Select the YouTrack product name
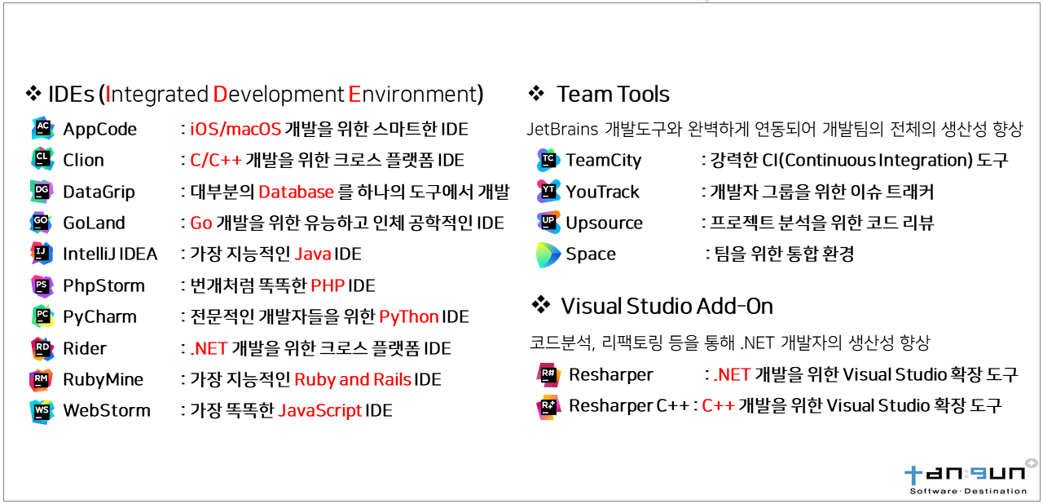 tap(603, 192)
